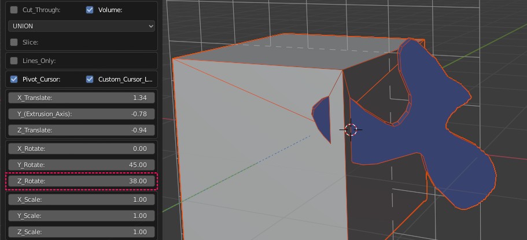Select the Y_(Extrusion_Axis) field
Viewport: 527px width, 240px height.
pos(82,114)
